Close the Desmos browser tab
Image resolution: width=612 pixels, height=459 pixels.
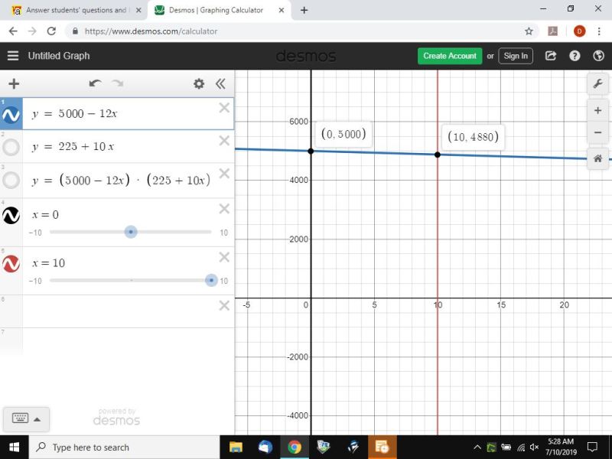[x=282, y=10]
